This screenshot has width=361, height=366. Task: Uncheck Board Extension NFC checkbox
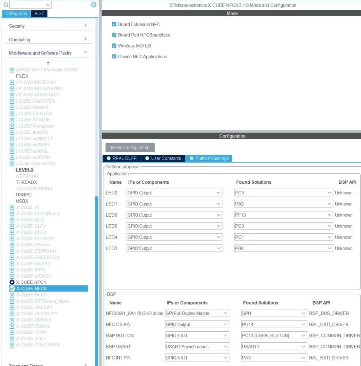point(114,24)
